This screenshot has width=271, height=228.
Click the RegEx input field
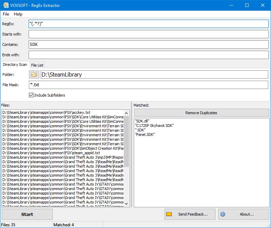pos(148,24)
